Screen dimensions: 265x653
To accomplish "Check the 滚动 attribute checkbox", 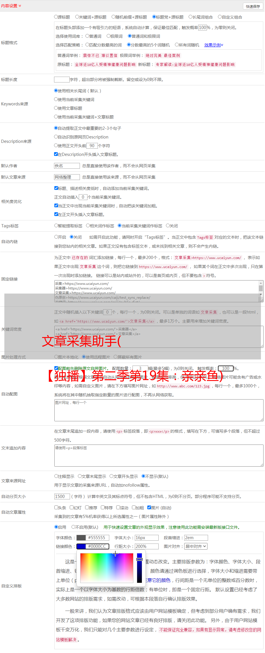I will point(118,508).
